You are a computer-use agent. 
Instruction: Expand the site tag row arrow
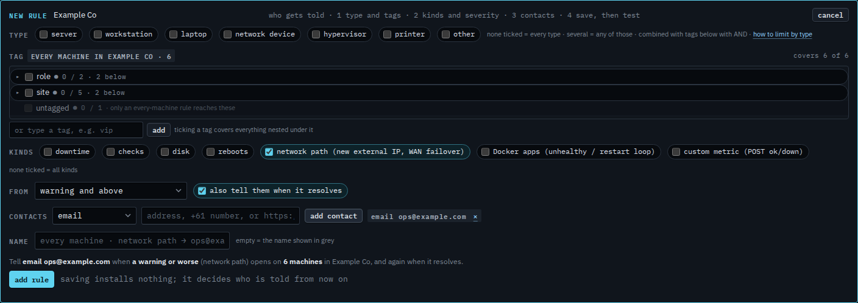tap(18, 92)
